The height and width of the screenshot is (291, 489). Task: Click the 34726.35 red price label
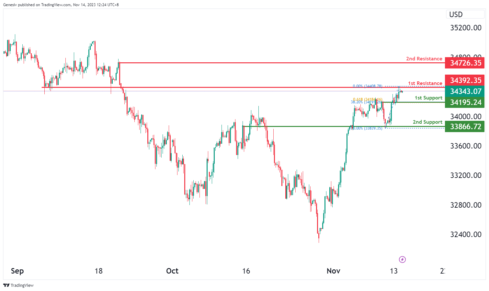[x=465, y=63]
